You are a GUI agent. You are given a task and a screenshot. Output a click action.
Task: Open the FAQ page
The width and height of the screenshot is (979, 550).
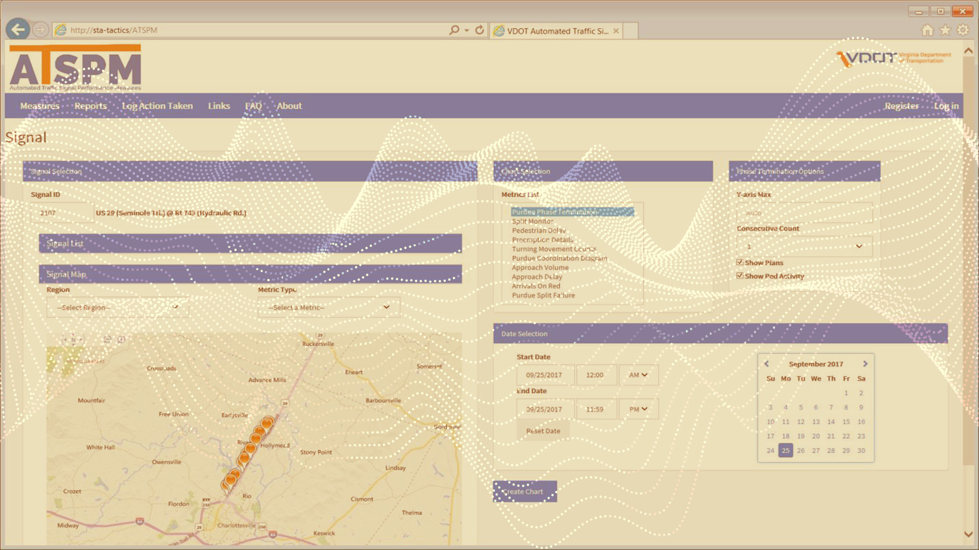[253, 106]
